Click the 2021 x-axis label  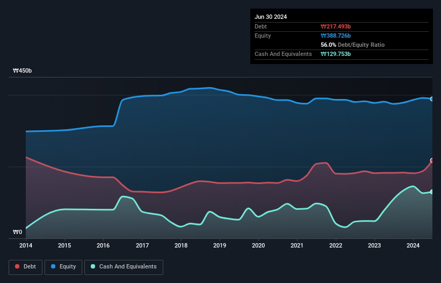297,245
